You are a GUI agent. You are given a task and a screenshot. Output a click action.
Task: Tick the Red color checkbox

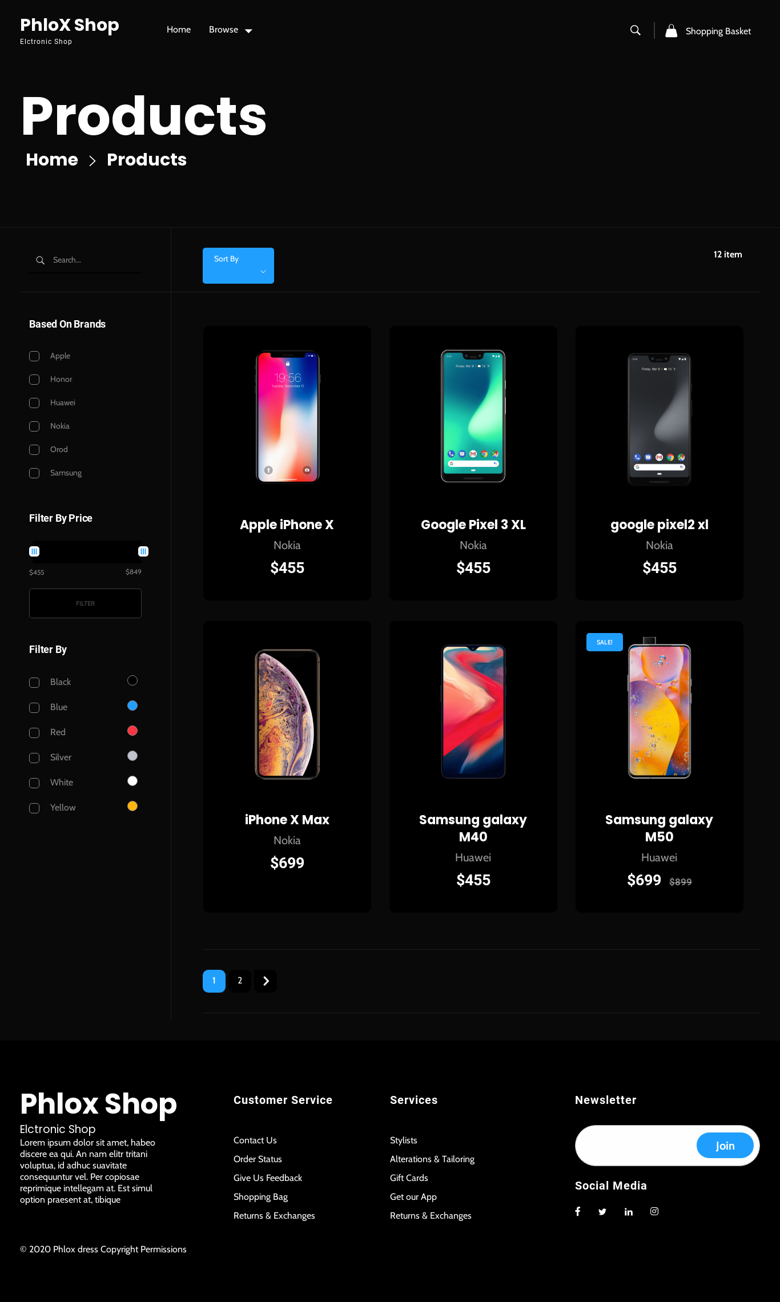(x=34, y=732)
